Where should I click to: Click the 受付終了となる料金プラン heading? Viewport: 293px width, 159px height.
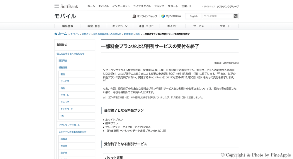point(124,110)
